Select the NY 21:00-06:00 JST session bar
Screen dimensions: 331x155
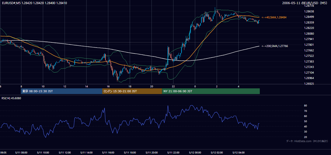click(x=211, y=91)
